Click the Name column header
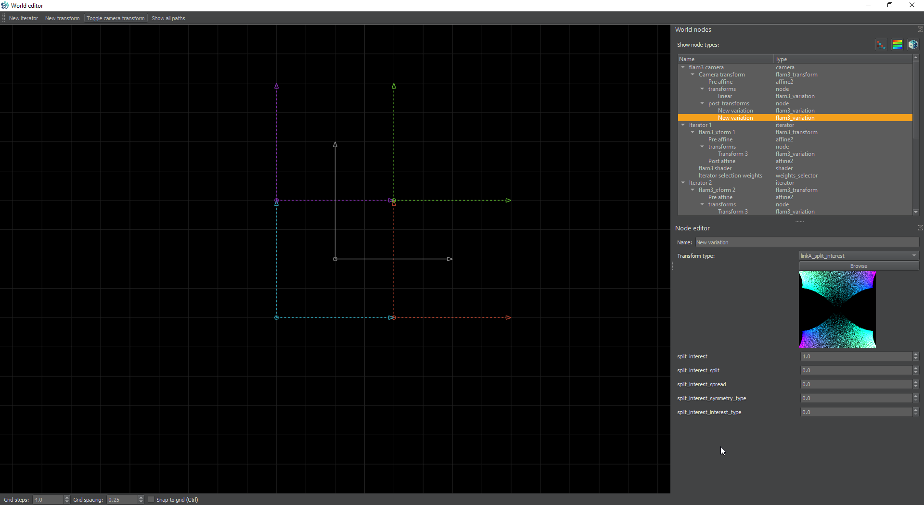924x505 pixels. coord(726,59)
